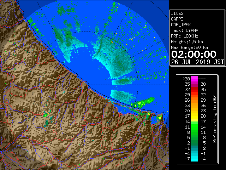Click the 'PRF: 1800Hz' text
This screenshot has height=170, width=226.
click(185, 36)
